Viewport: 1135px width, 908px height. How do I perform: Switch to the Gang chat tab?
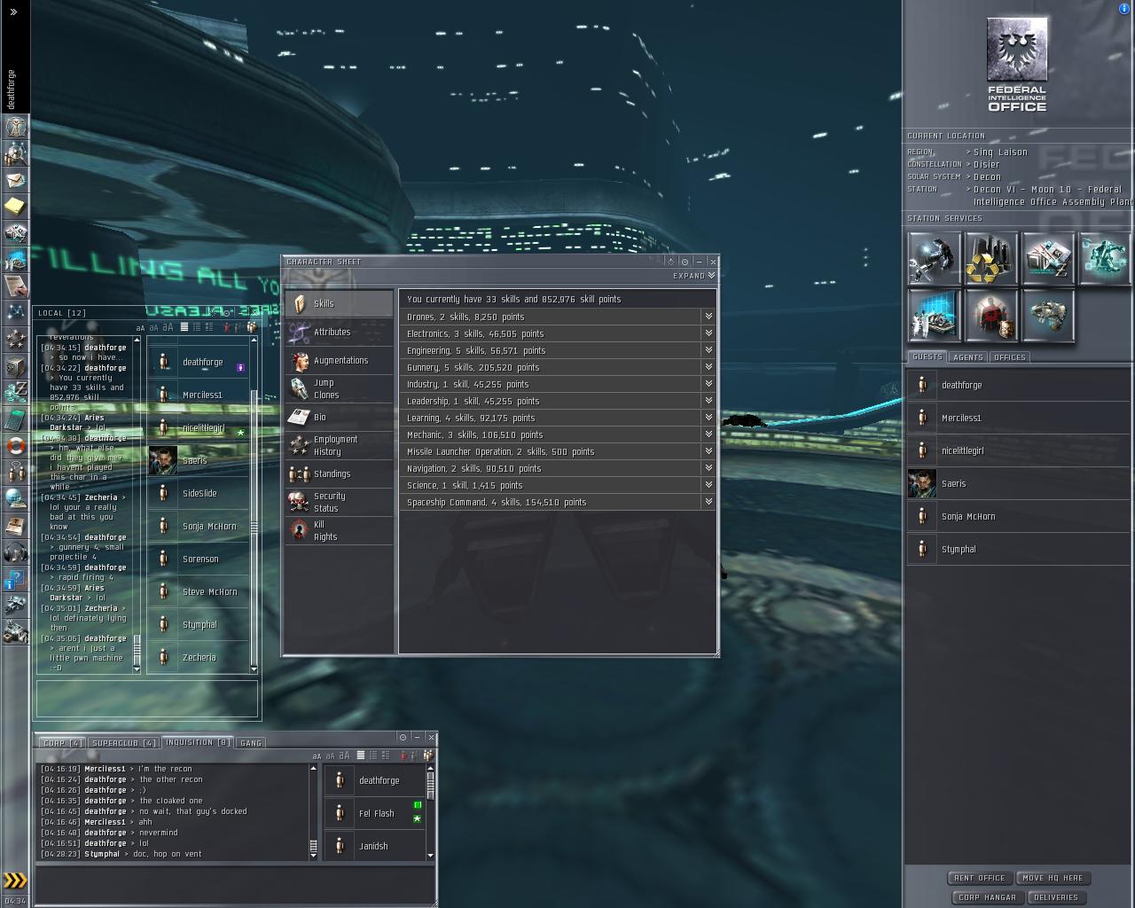[x=251, y=743]
